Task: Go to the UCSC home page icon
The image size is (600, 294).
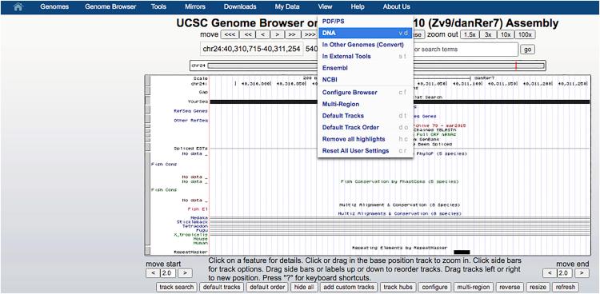Action: coord(18,7)
